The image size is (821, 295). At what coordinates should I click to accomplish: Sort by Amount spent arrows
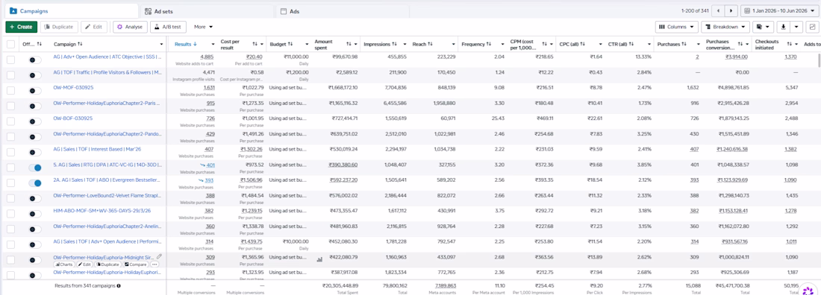349,45
